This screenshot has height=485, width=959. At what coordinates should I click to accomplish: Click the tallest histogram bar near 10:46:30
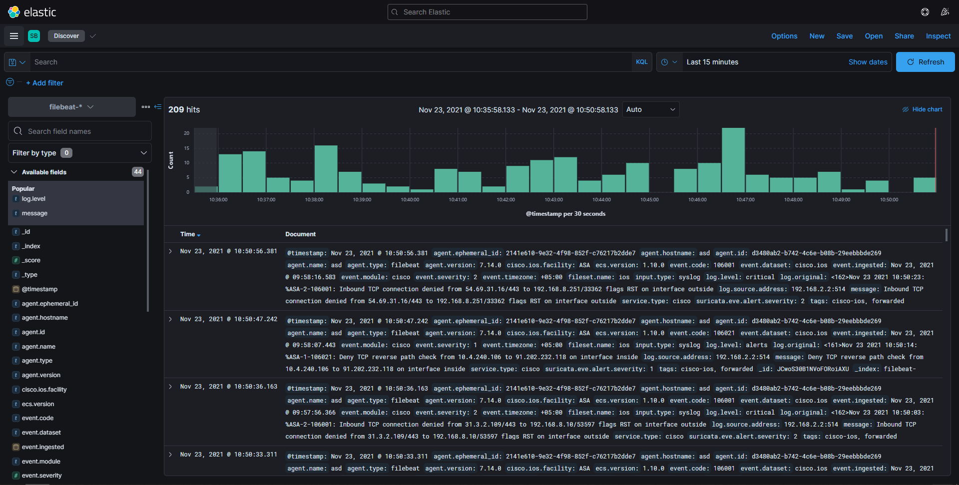pos(733,160)
